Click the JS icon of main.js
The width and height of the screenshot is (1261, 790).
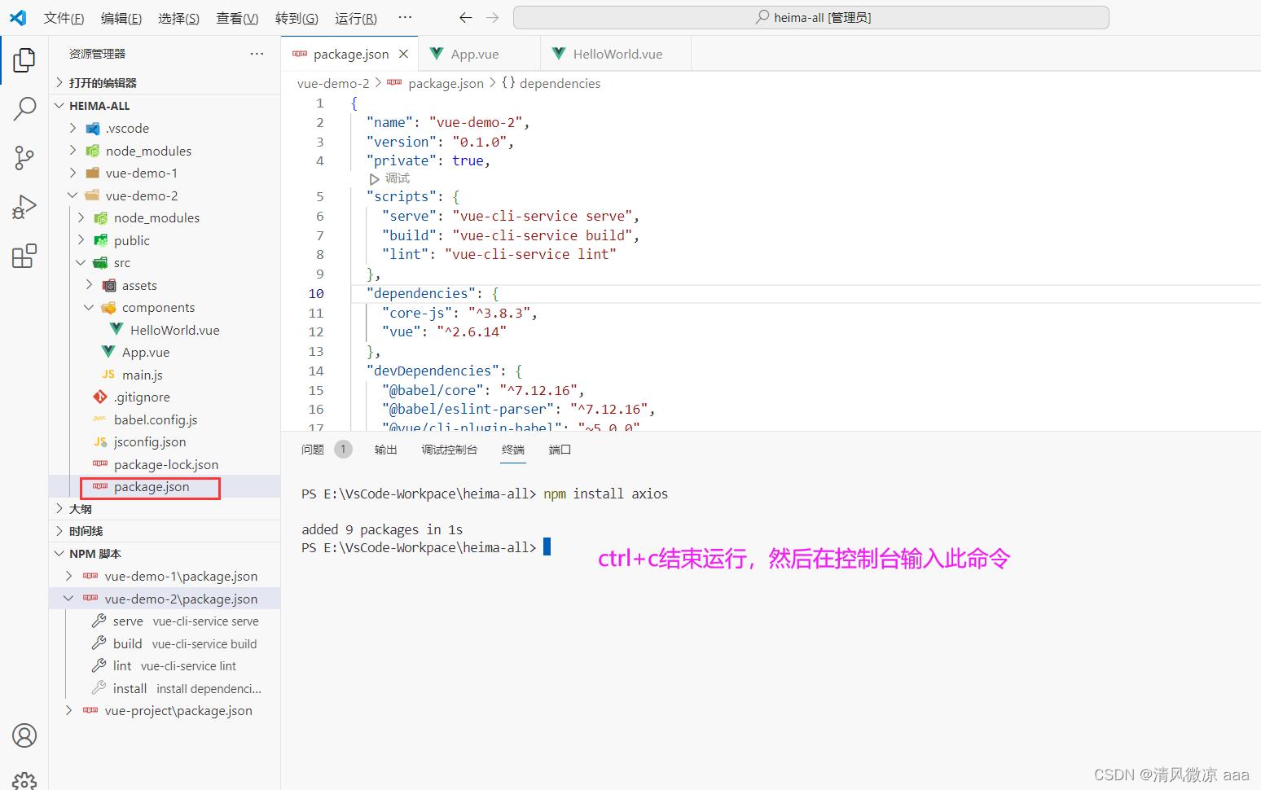108,375
